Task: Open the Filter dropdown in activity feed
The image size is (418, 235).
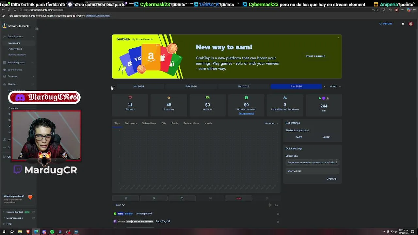Action: (120, 205)
